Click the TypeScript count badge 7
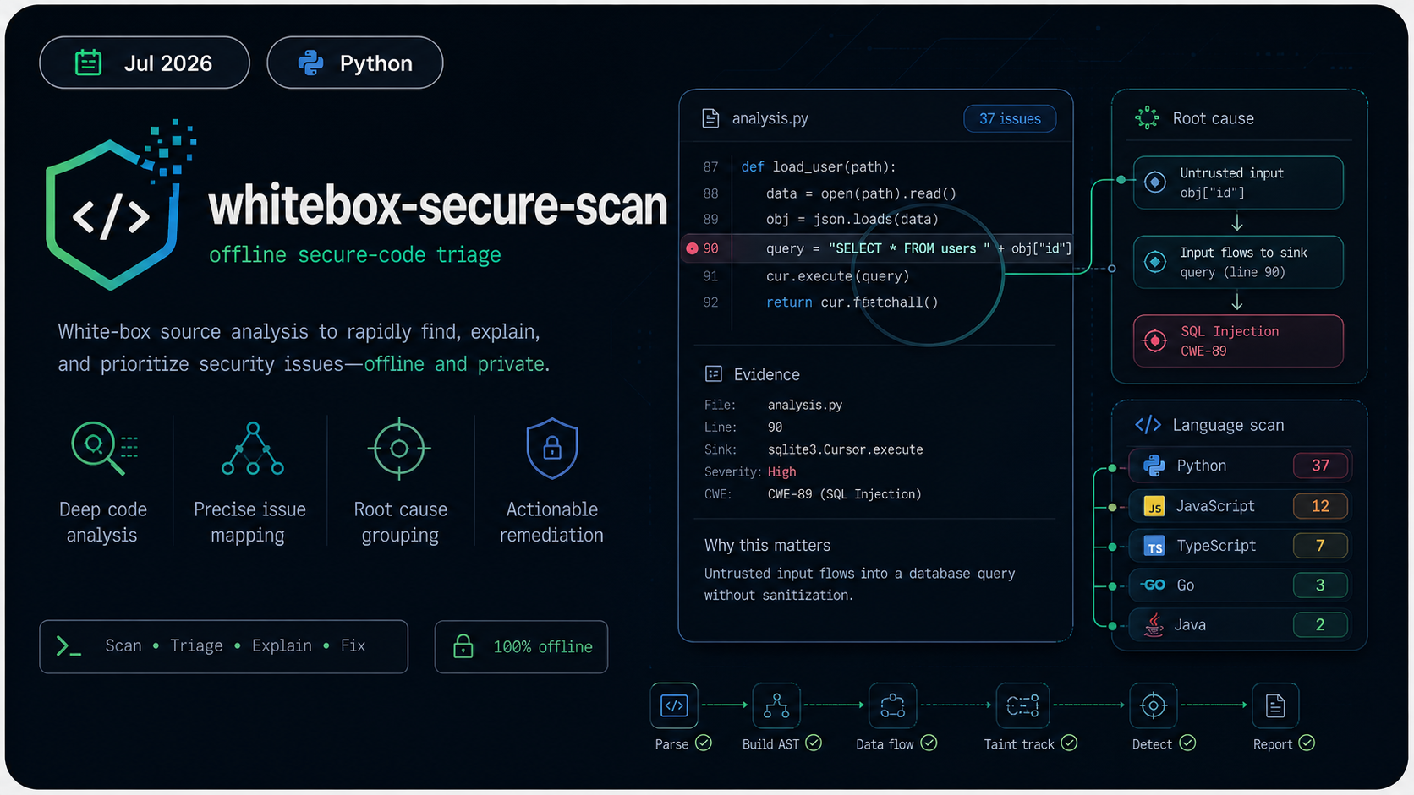Viewport: 1414px width, 795px height. [x=1320, y=546]
